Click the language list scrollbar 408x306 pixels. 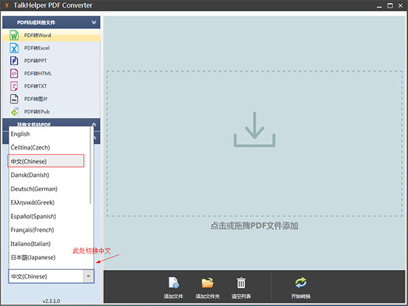[x=90, y=165]
